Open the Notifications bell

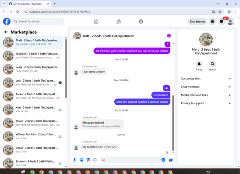(221, 22)
